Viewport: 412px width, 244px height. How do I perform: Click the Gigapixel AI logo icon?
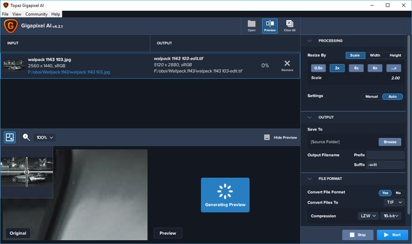(10, 26)
